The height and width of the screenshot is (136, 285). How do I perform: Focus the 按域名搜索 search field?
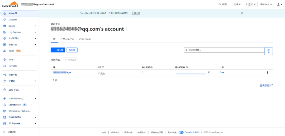click(224, 50)
